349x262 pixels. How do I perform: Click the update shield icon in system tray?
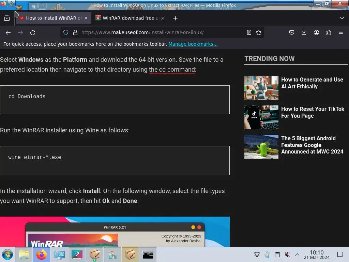pos(267,254)
